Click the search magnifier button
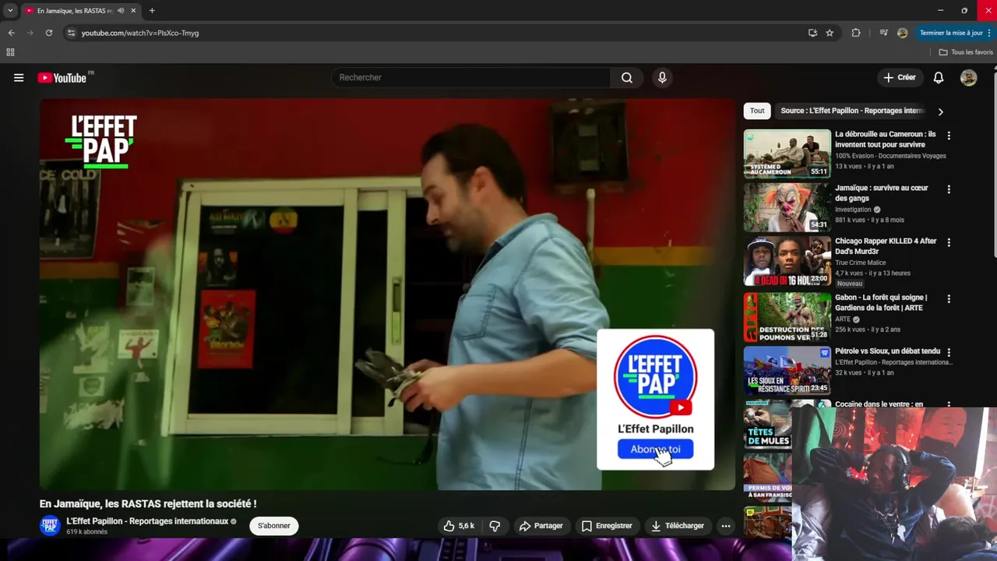The width and height of the screenshot is (997, 561). (x=627, y=77)
